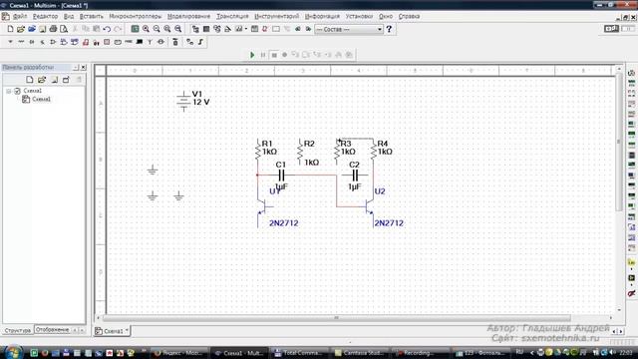Place a basic resistor component family

pos(21,42)
